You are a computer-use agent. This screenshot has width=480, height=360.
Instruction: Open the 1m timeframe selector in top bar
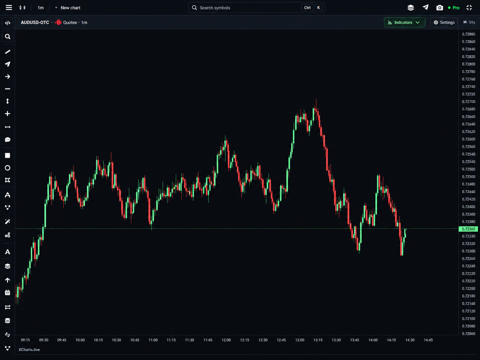[x=40, y=8]
